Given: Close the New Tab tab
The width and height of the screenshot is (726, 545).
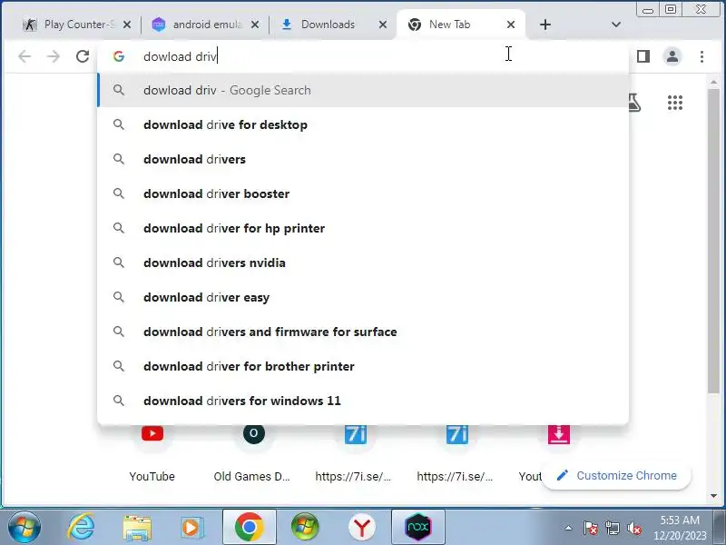Looking at the screenshot, I should 511,25.
